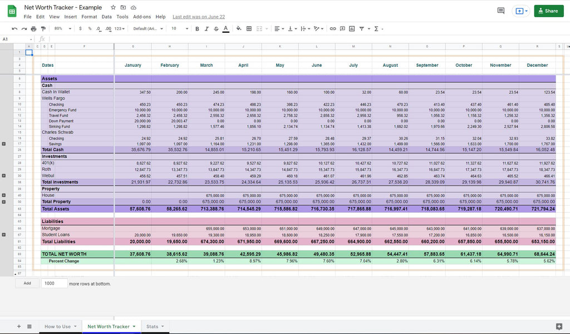
Task: Click the Share button
Action: click(x=548, y=11)
